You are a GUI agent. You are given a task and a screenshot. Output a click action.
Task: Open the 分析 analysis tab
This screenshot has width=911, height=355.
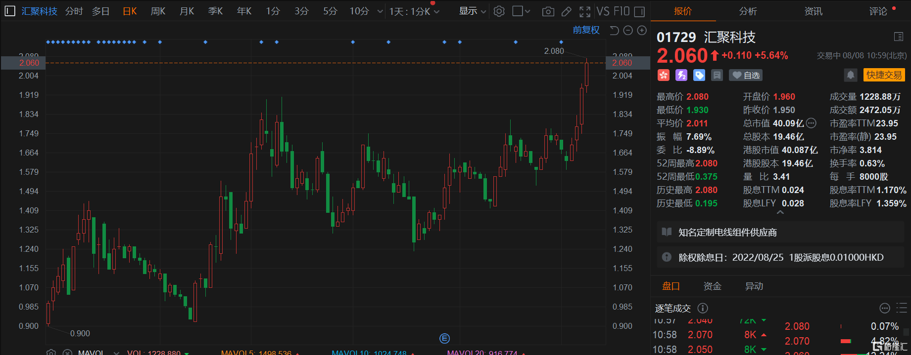click(x=748, y=11)
